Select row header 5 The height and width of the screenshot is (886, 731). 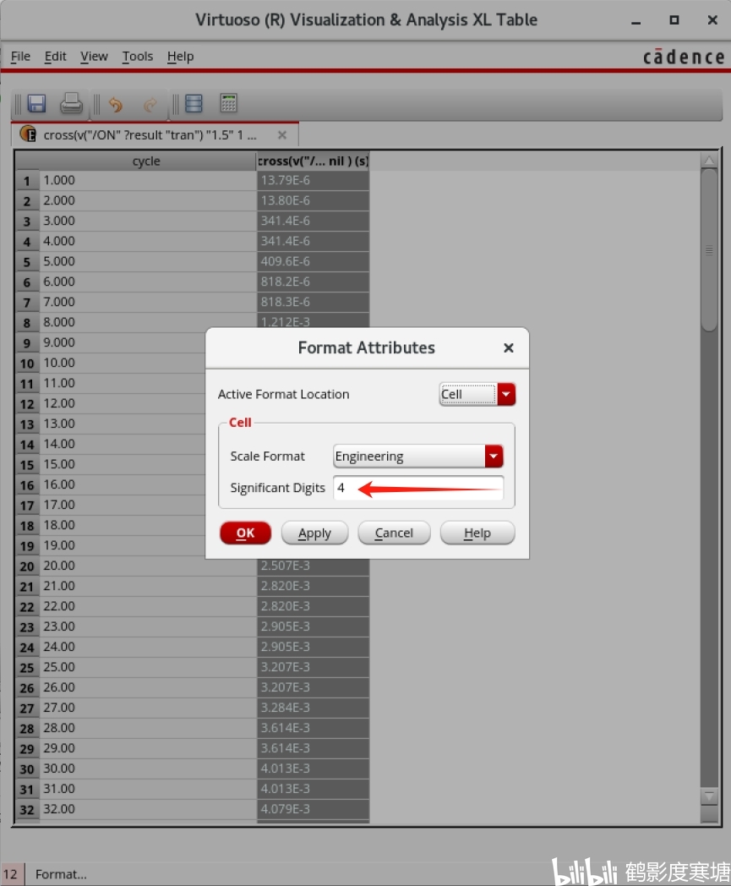[x=26, y=262]
